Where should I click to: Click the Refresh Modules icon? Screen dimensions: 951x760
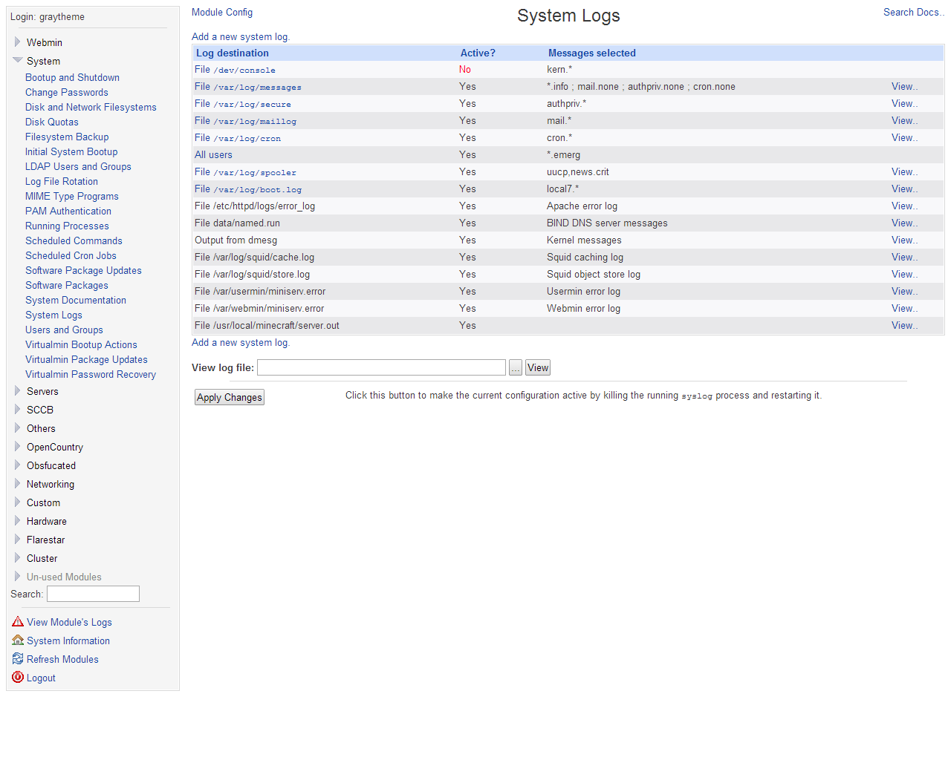[18, 659]
